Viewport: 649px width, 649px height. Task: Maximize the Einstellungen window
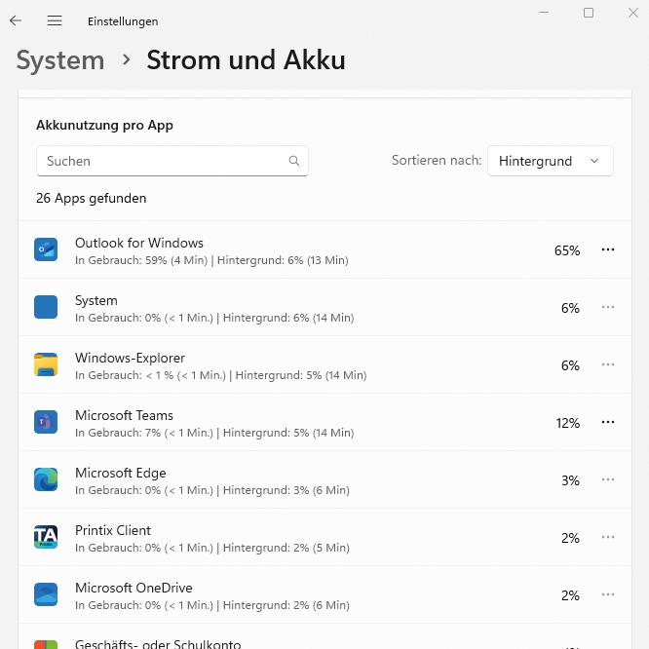tap(589, 13)
